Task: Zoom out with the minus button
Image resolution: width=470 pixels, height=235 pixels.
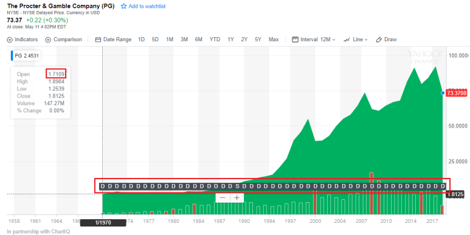Action: [x=223, y=197]
